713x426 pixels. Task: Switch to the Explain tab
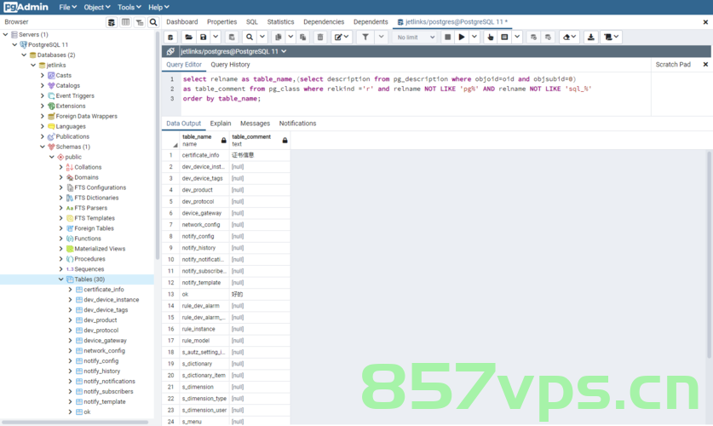click(221, 124)
